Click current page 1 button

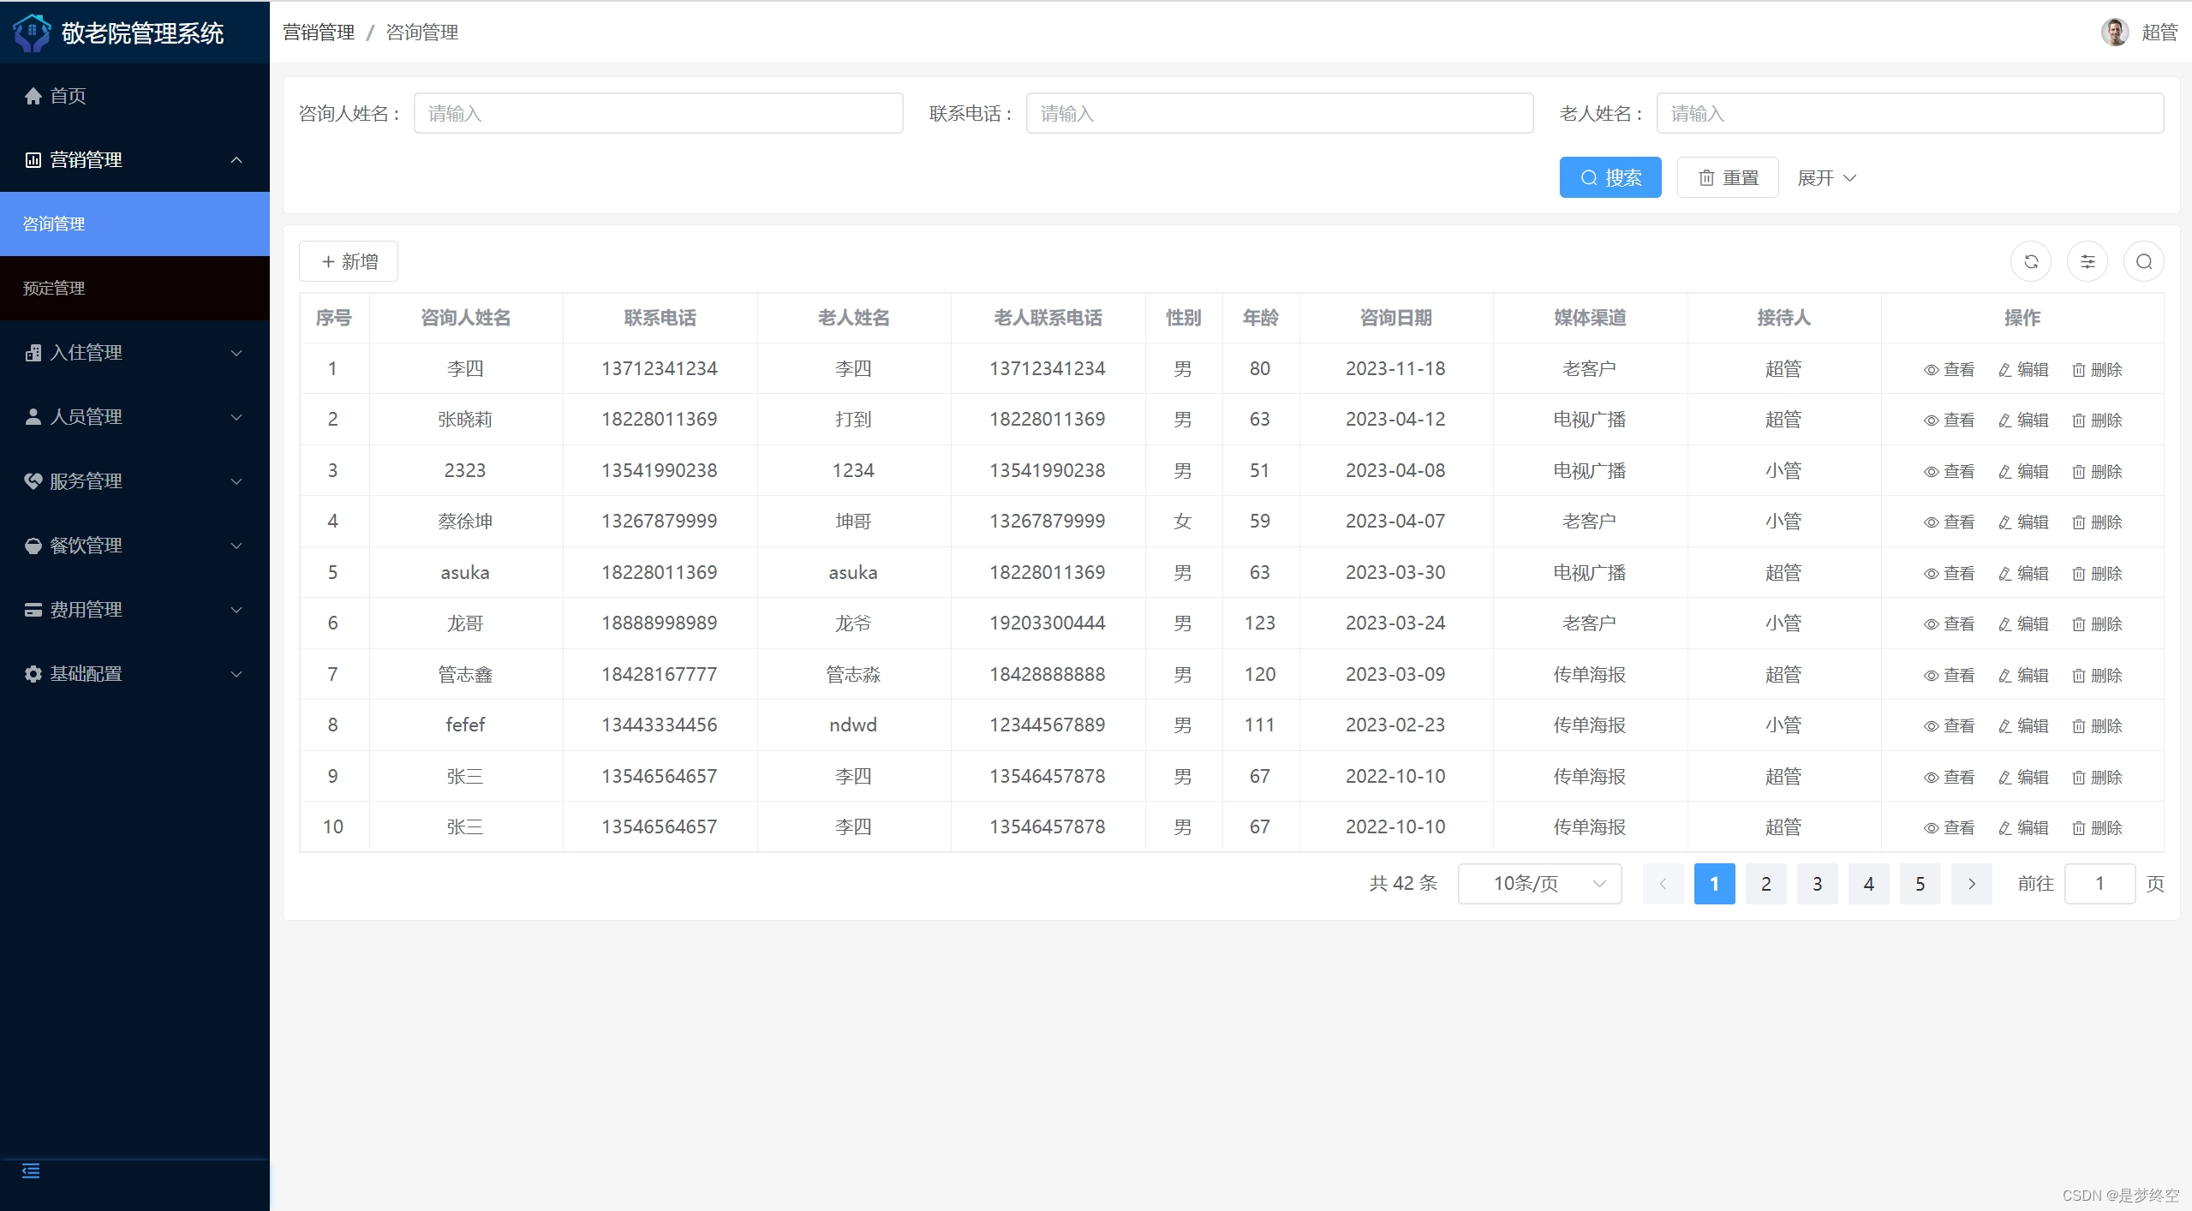1714,883
